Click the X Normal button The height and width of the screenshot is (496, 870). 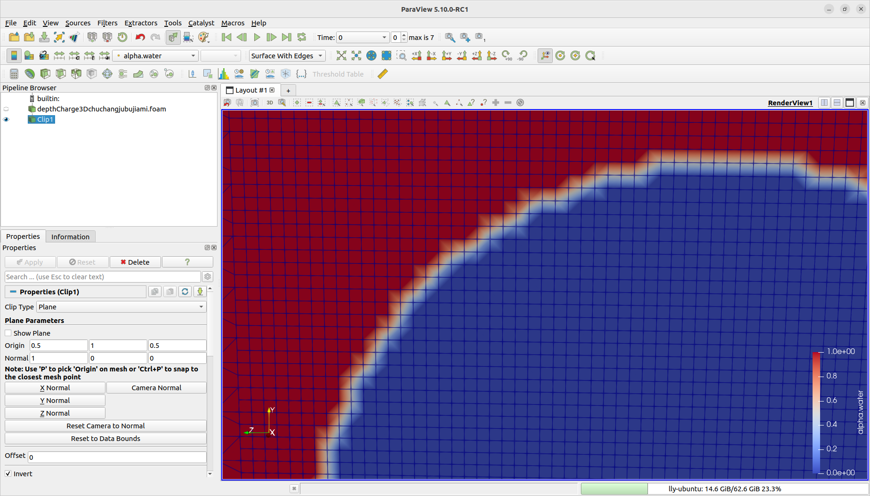(55, 387)
